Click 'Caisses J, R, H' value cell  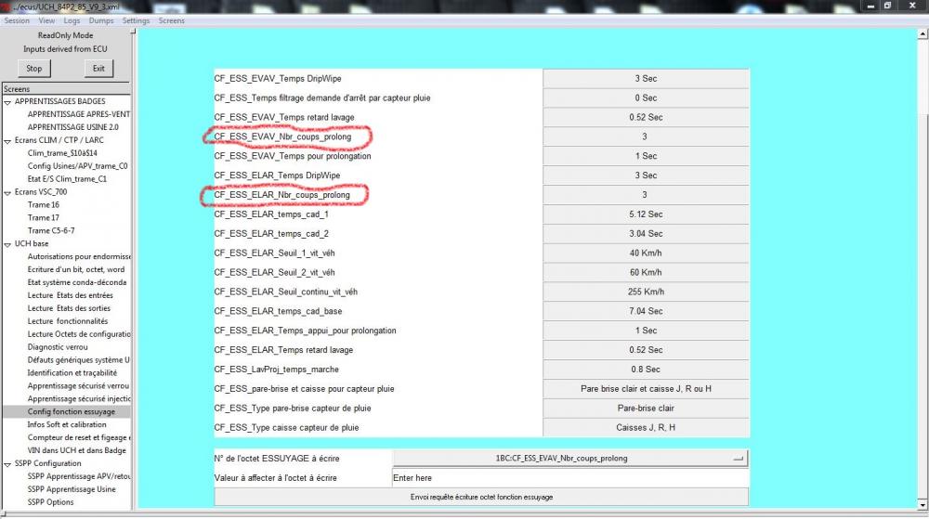click(x=646, y=427)
